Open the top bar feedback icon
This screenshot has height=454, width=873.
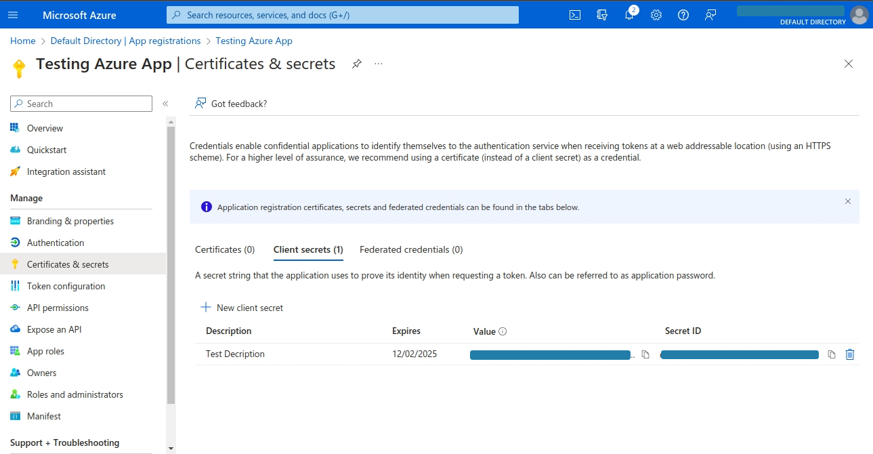coord(710,15)
